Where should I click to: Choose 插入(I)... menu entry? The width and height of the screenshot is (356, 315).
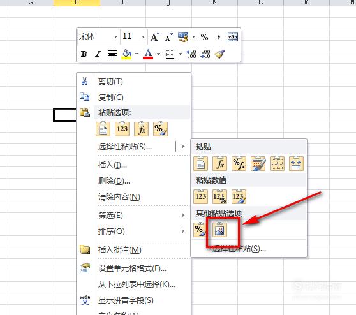133,165
